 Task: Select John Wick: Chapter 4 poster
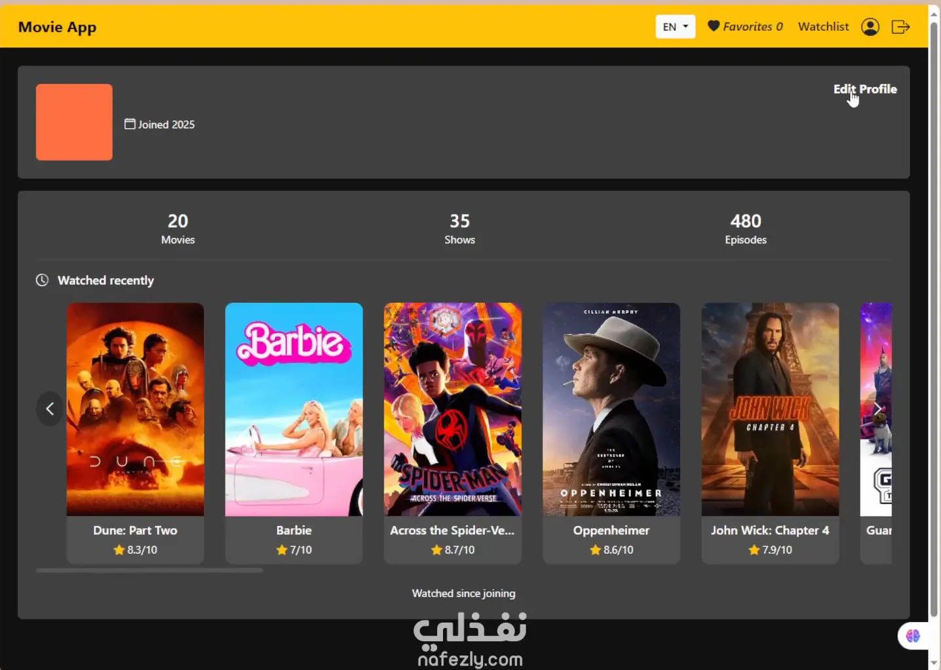tap(770, 409)
